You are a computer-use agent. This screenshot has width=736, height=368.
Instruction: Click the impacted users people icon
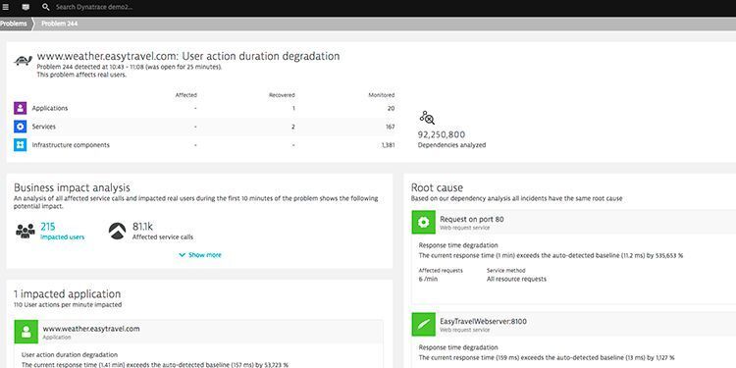tap(26, 231)
